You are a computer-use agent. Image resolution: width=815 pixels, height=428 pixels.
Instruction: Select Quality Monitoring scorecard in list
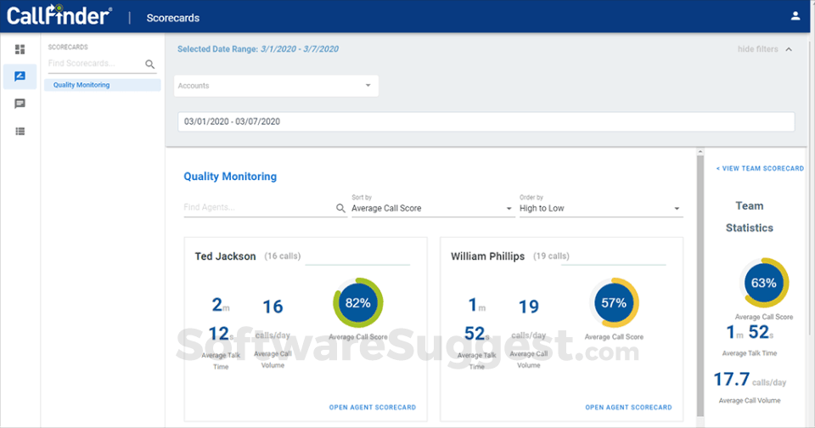point(102,85)
